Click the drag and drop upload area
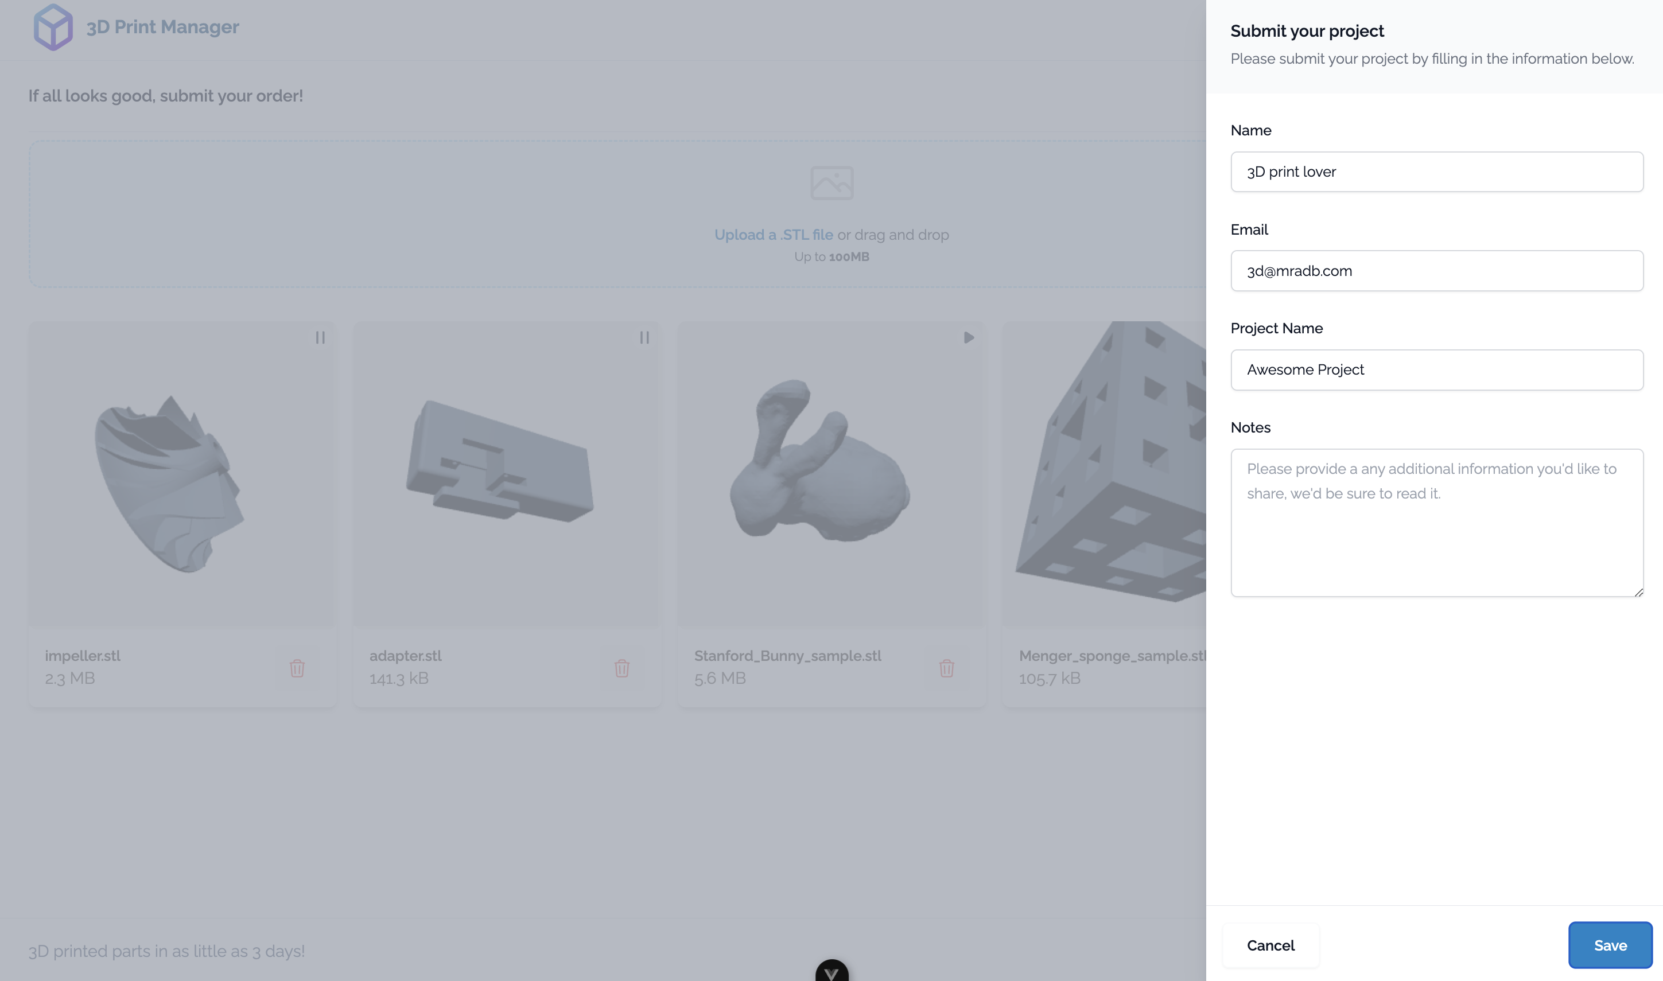 831,214
